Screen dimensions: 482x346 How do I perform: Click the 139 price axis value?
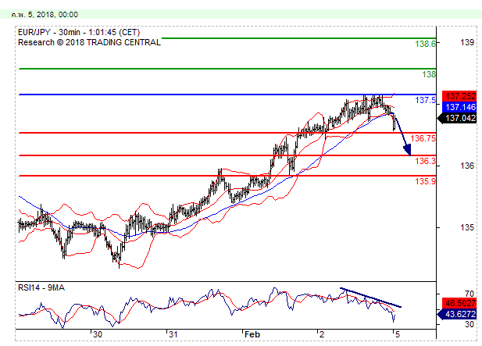click(x=467, y=42)
